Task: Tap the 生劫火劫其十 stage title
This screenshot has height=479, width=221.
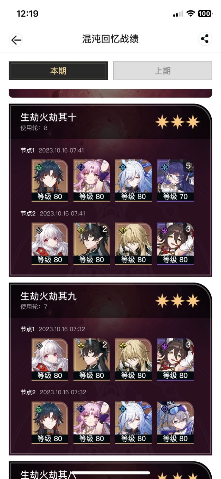Action: tap(48, 117)
